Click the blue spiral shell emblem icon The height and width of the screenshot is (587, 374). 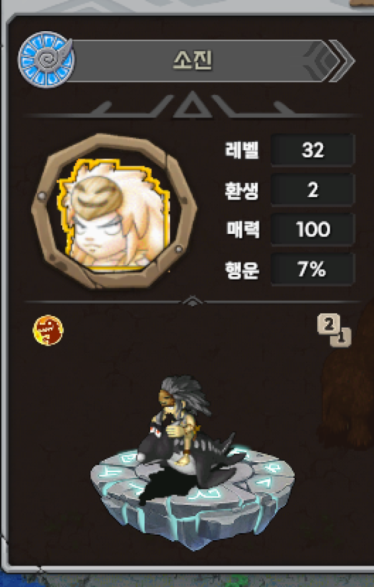46,59
